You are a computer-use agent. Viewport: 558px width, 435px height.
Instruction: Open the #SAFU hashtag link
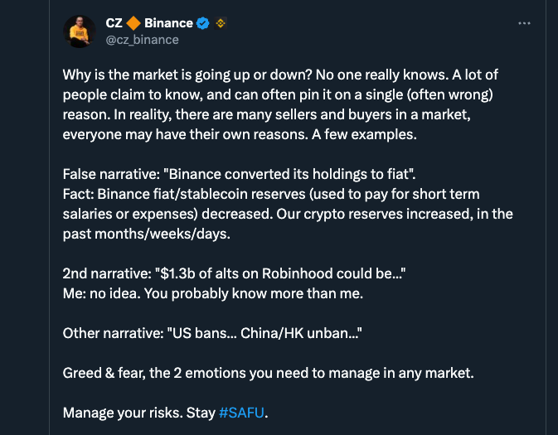(x=241, y=413)
